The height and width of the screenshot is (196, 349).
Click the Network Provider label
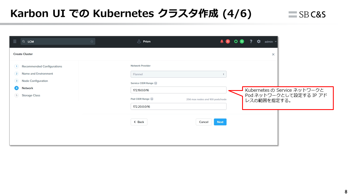click(x=140, y=66)
